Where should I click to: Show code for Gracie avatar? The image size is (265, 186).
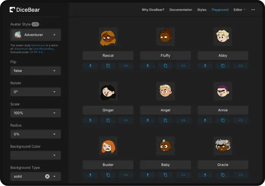[x=241, y=175]
